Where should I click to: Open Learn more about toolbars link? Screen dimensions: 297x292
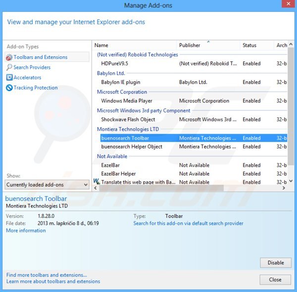click(x=53, y=281)
